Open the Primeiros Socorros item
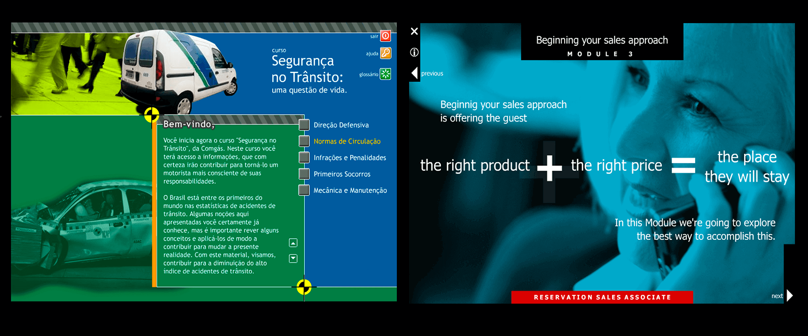The height and width of the screenshot is (336, 808). click(x=342, y=174)
